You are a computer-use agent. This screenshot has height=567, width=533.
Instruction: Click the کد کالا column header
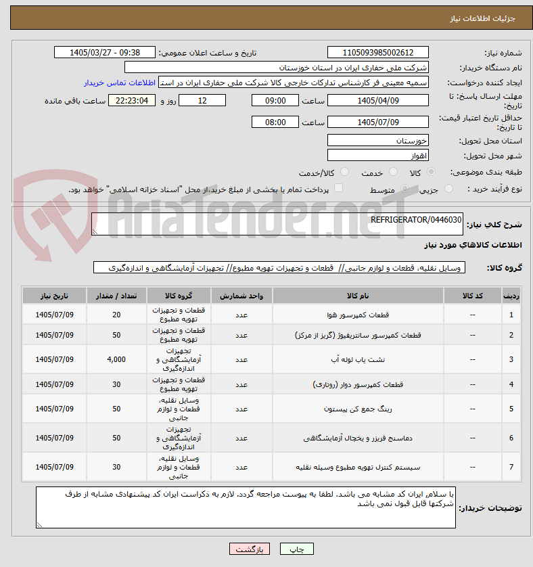pyautogui.click(x=473, y=296)
